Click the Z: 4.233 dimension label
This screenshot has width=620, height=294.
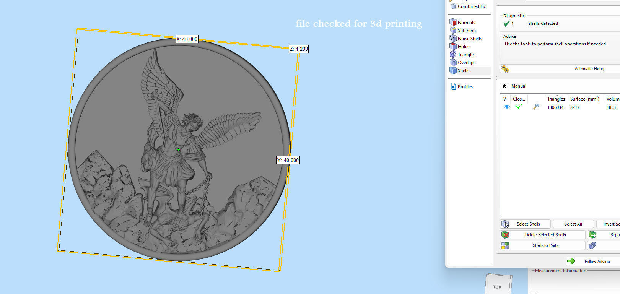(299, 49)
